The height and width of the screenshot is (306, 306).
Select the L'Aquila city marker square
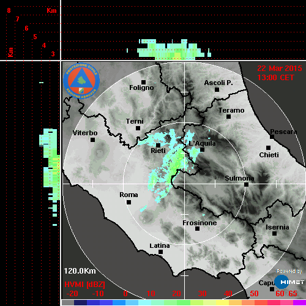[x=202, y=150]
